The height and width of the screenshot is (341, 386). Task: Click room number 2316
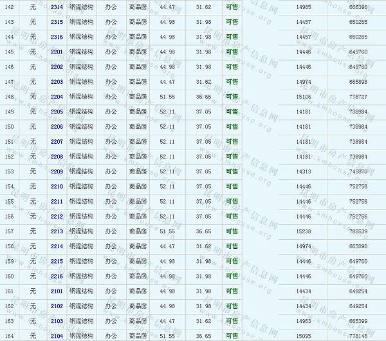click(x=57, y=37)
